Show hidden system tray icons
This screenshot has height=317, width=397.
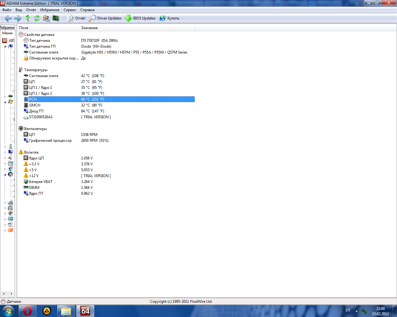(356, 311)
